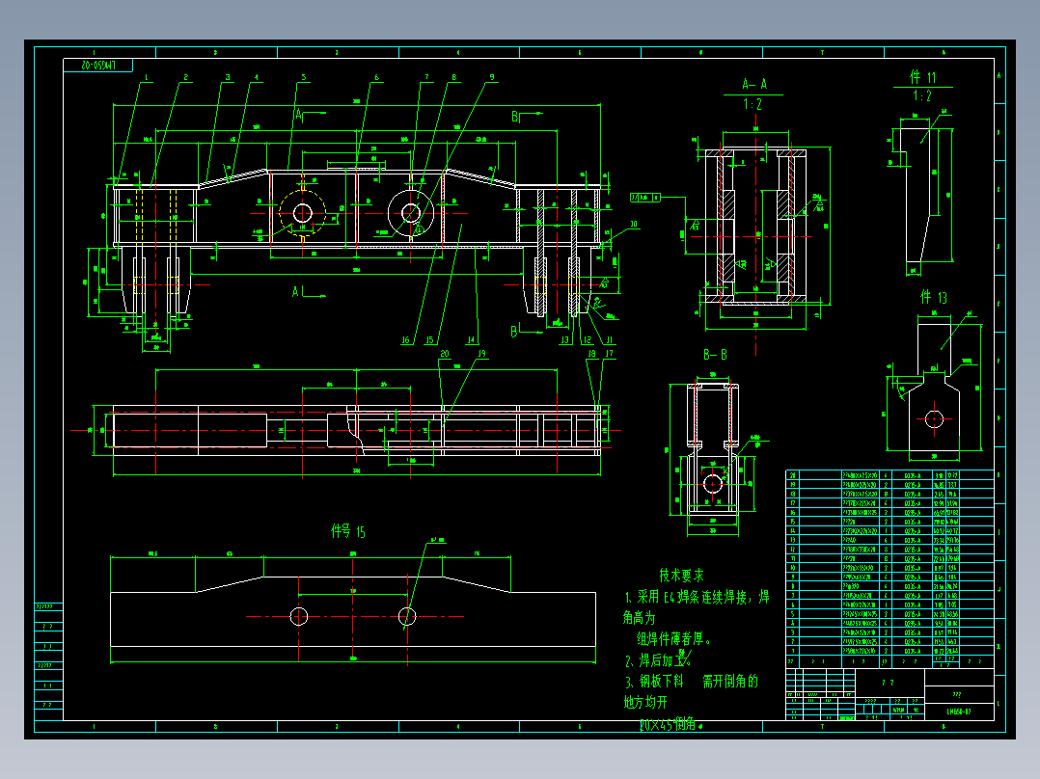
Task: Select row 20 number in parts list
Action: click(792, 475)
